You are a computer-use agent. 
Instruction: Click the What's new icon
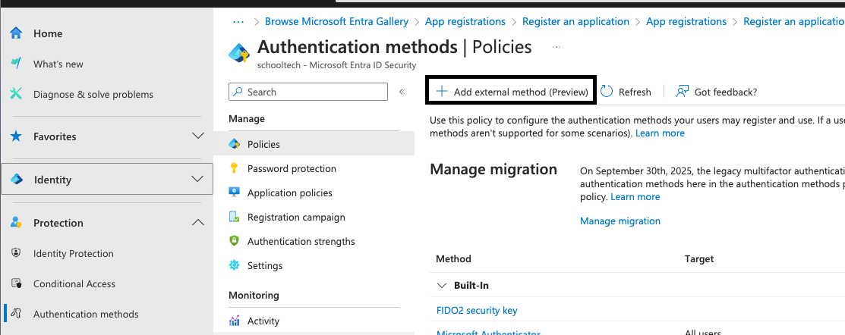click(x=16, y=64)
